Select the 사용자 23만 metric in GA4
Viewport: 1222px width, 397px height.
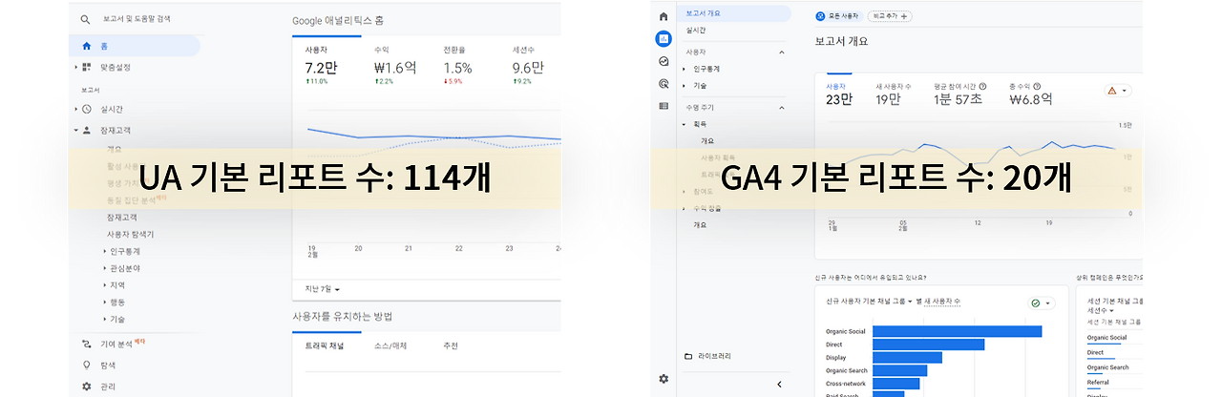click(840, 94)
